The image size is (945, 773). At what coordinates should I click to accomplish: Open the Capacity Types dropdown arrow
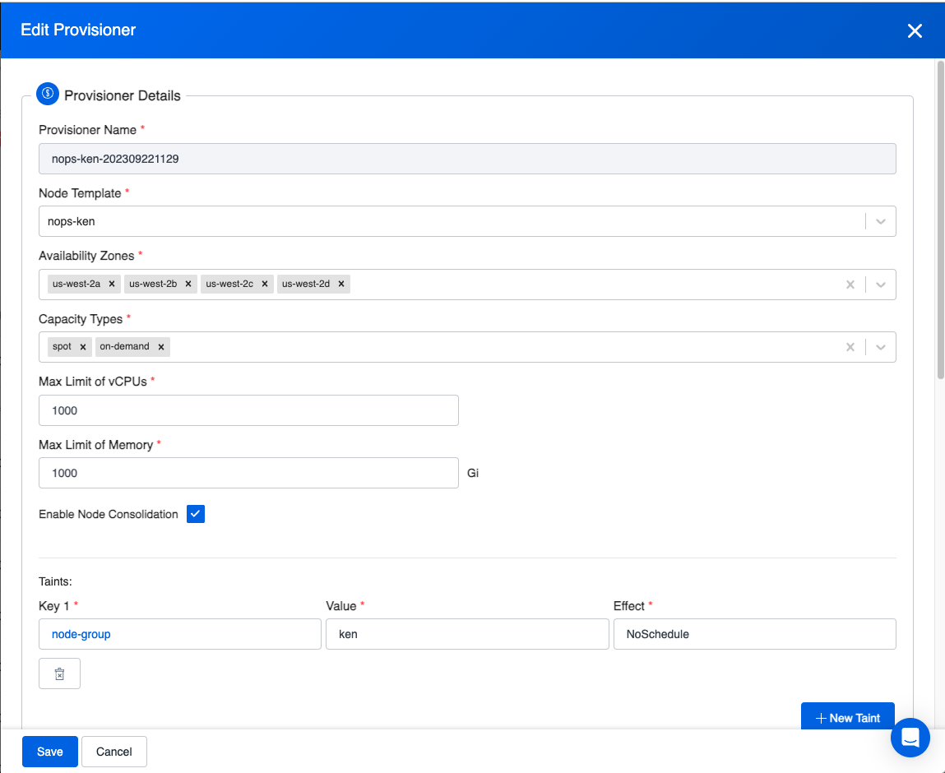click(881, 347)
